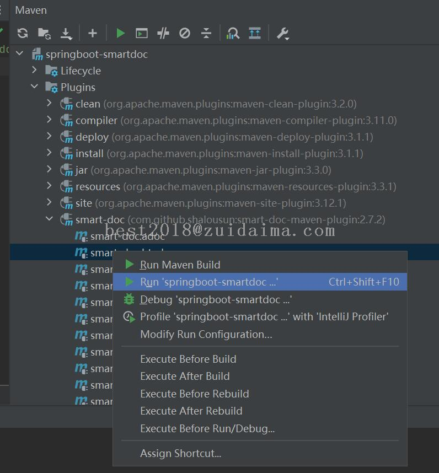Click the springboot-smartdoc project icon

coord(38,54)
